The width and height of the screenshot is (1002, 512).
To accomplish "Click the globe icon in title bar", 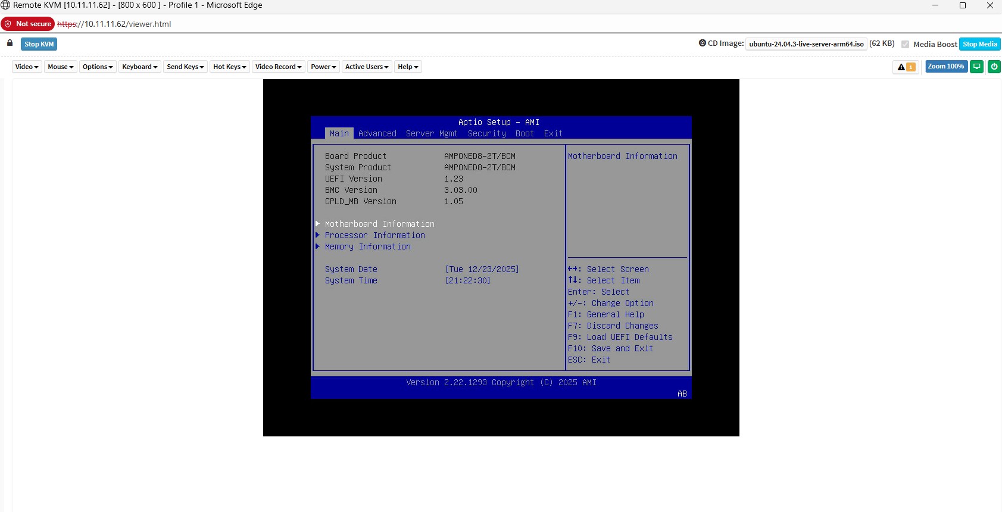I will [x=5, y=5].
